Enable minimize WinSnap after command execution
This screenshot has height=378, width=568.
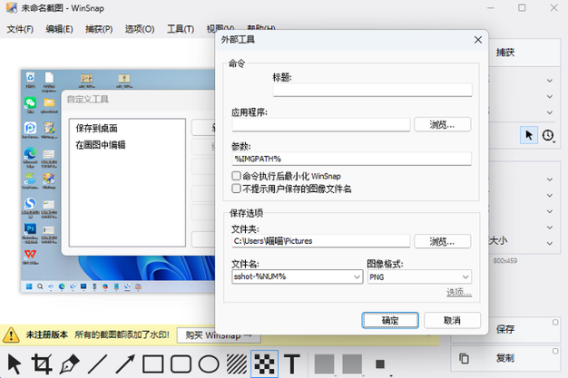(237, 176)
